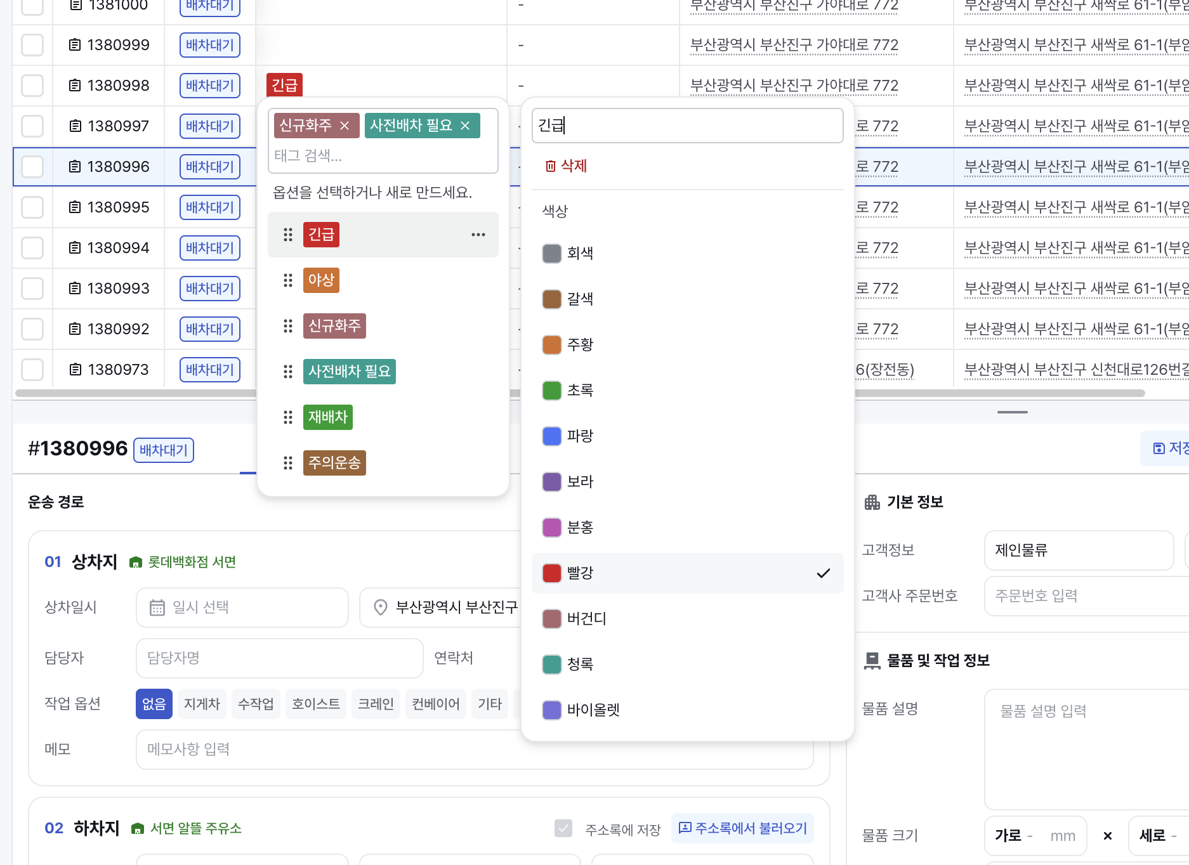Click drag handle beside 야상 tag

click(x=288, y=280)
